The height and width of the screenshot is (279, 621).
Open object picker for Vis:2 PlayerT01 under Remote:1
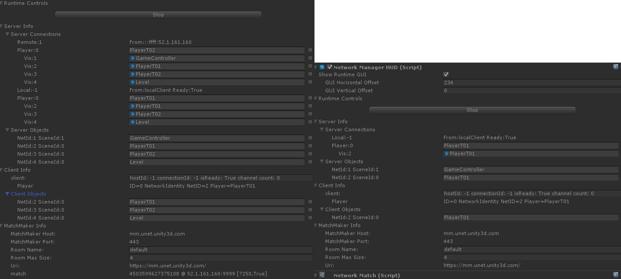pyautogui.click(x=310, y=66)
